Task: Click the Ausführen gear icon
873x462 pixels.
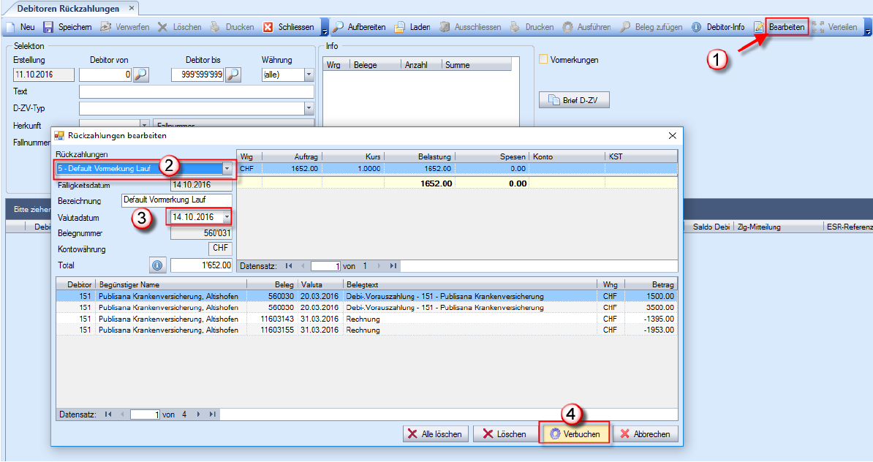Action: point(567,27)
